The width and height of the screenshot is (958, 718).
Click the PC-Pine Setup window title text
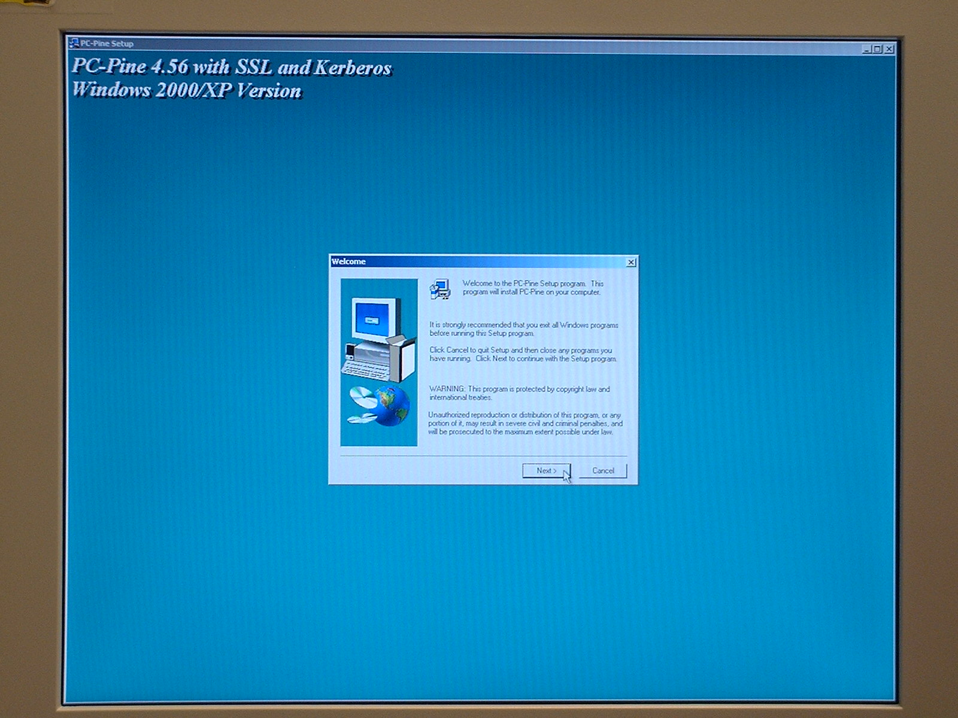click(x=107, y=44)
